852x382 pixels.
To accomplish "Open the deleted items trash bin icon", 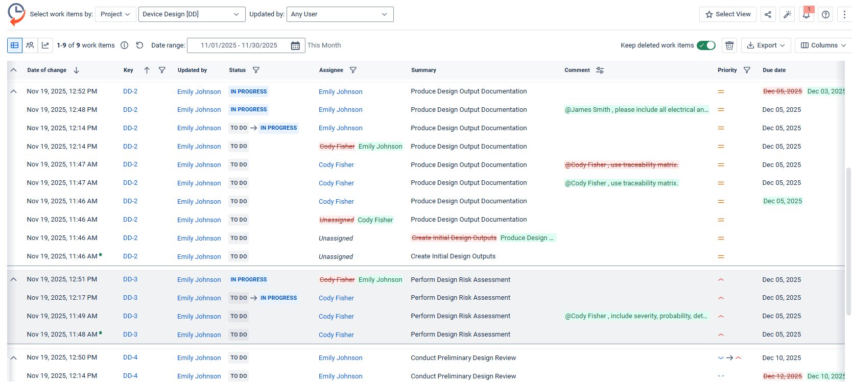I will pyautogui.click(x=729, y=45).
